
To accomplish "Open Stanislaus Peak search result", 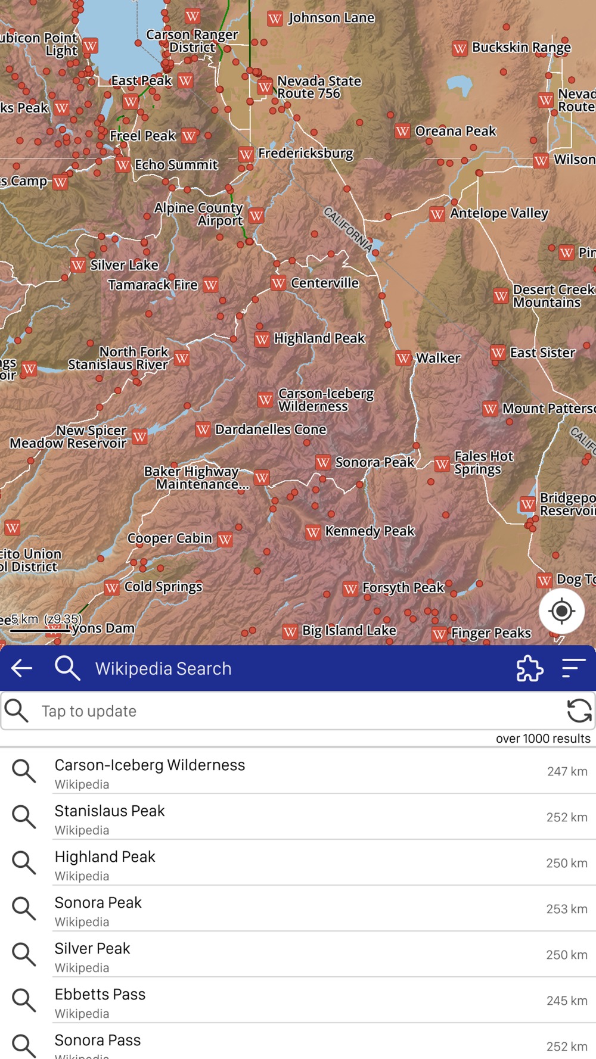I will tap(298, 817).
